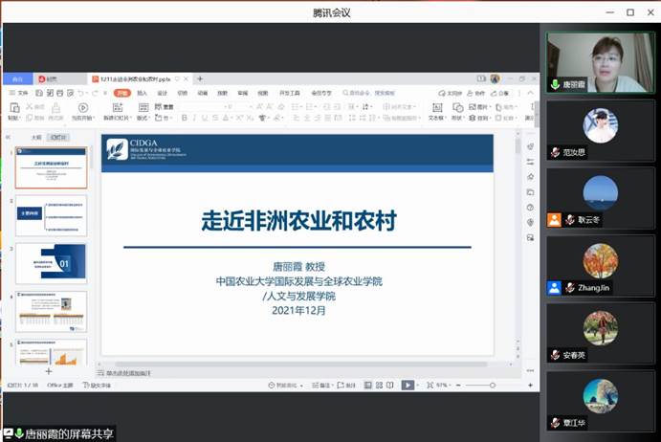Switch to the 设计 (Design) ribbon tab
The image size is (661, 442).
point(162,93)
